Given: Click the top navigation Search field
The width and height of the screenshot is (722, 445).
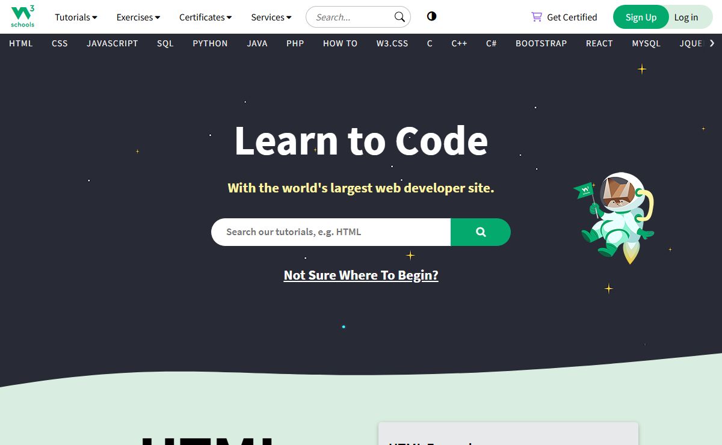Looking at the screenshot, I should (351, 17).
